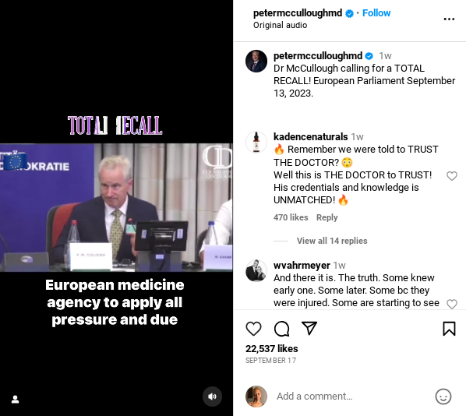Screen dimensions: 466x416
Task: Share post with paper plane icon
Action: click(309, 328)
